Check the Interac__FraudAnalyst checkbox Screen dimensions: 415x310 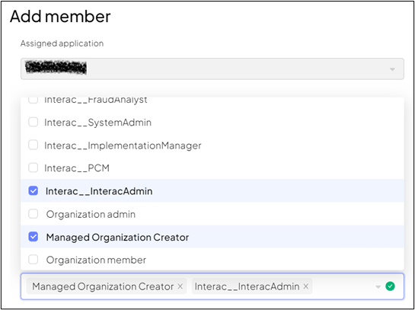[x=33, y=101]
